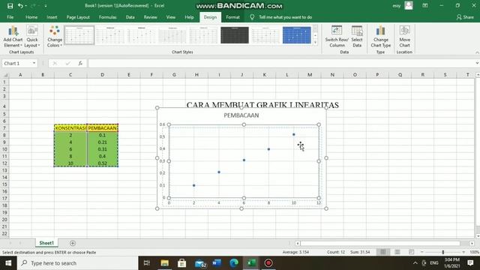This screenshot has width=480, height=270.
Task: Open the Change Colors palette
Action: [x=55, y=37]
